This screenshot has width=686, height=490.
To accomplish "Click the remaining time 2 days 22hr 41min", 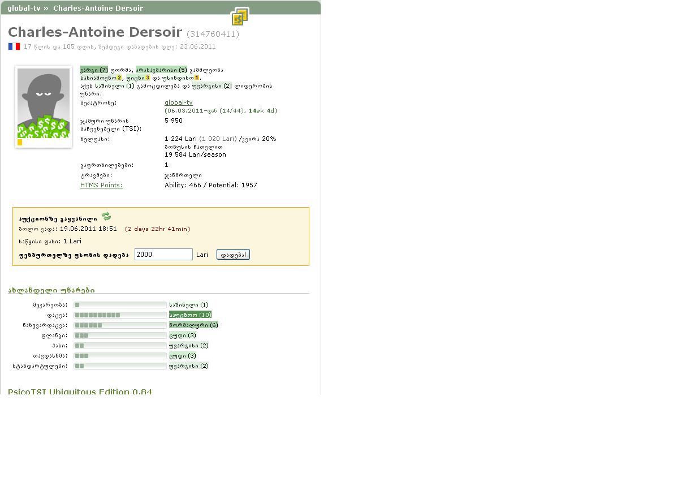I will click(x=157, y=229).
